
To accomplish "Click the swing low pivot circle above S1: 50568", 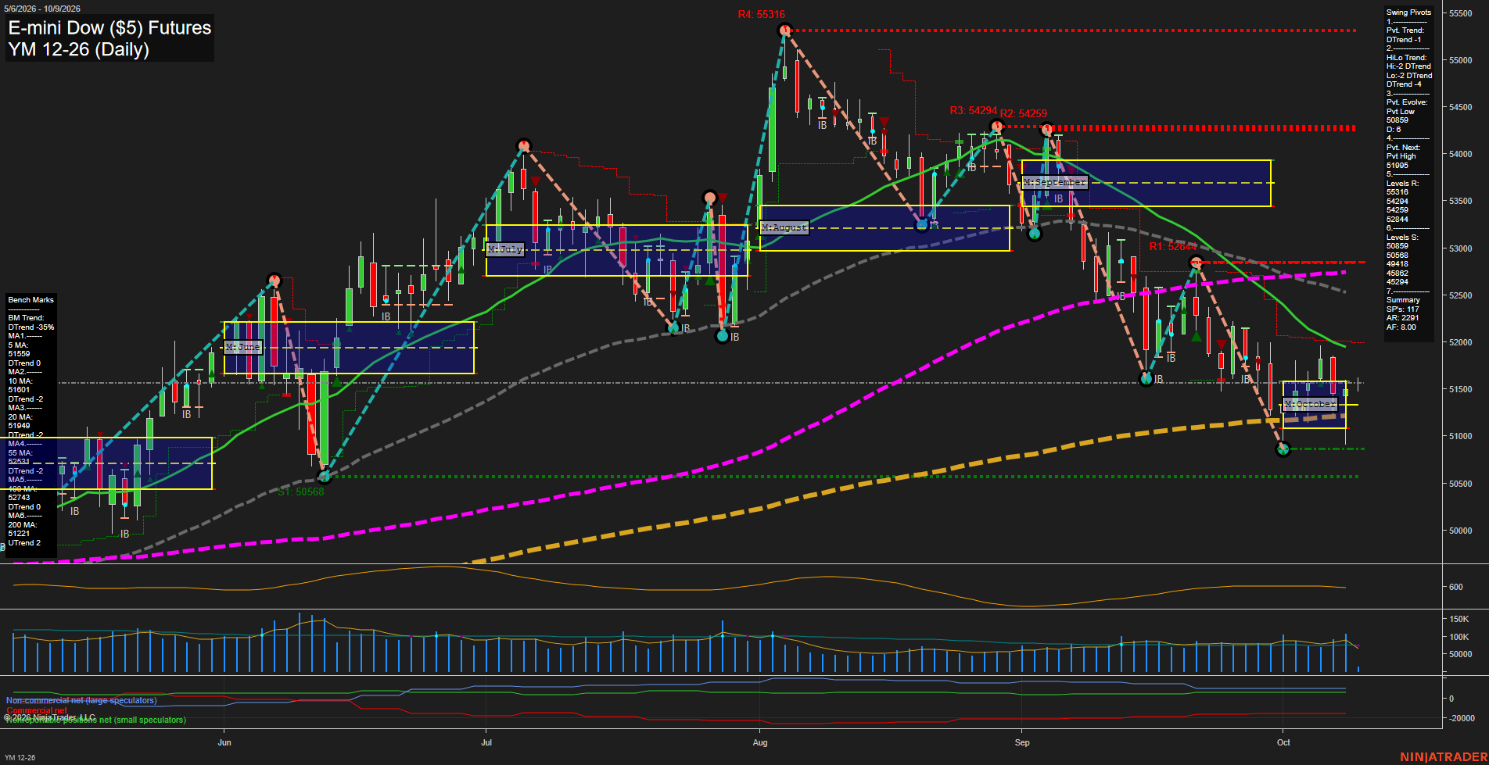I will click(324, 476).
